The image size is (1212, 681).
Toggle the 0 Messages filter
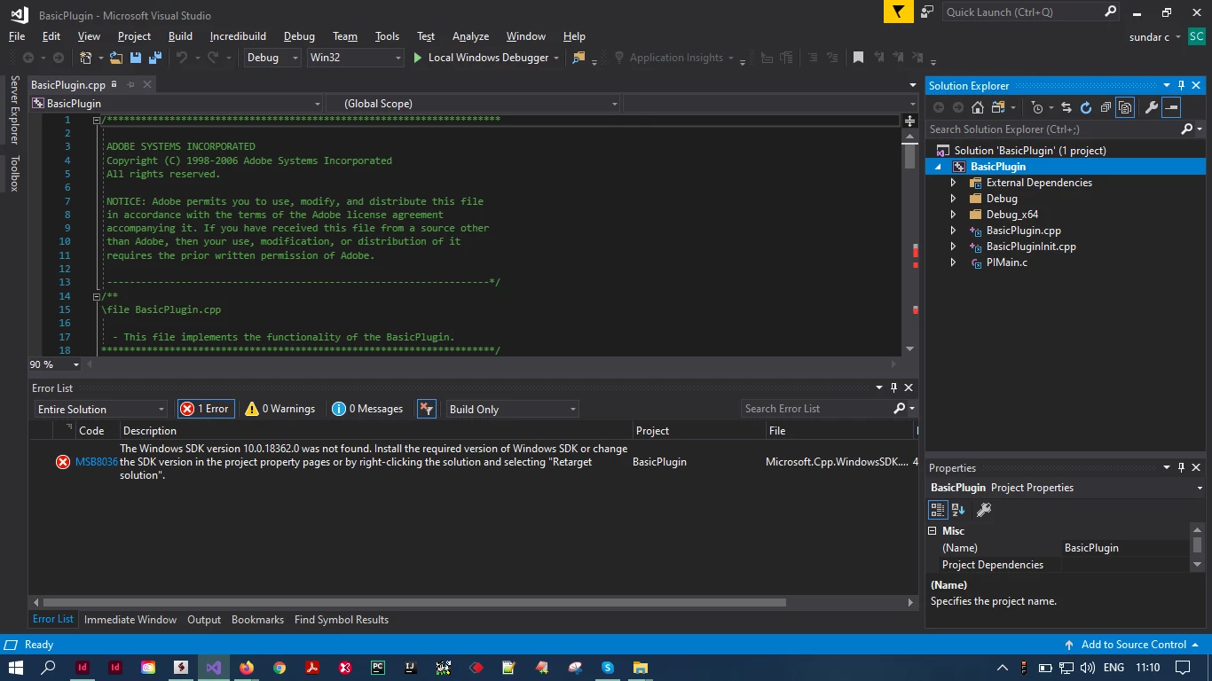click(367, 409)
